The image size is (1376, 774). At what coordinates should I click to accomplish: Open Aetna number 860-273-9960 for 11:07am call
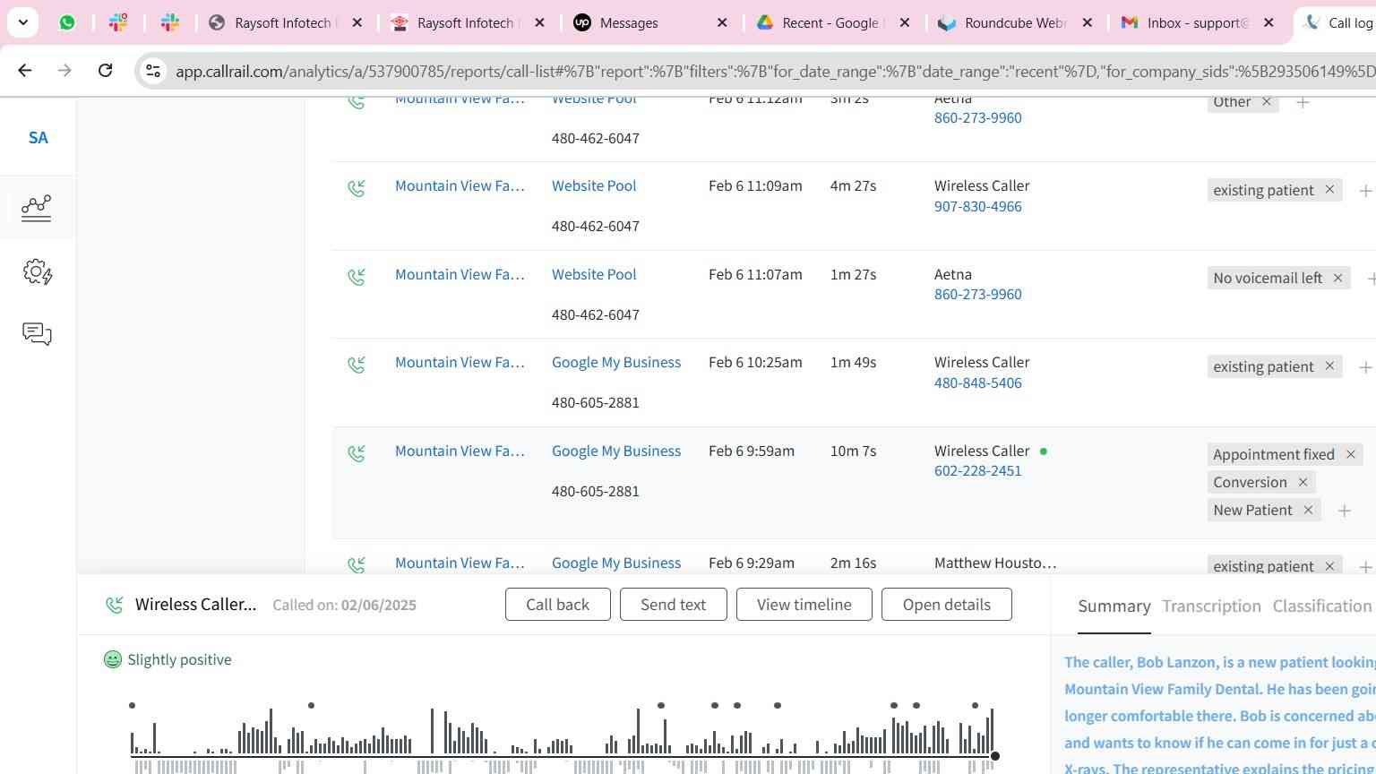(x=977, y=294)
